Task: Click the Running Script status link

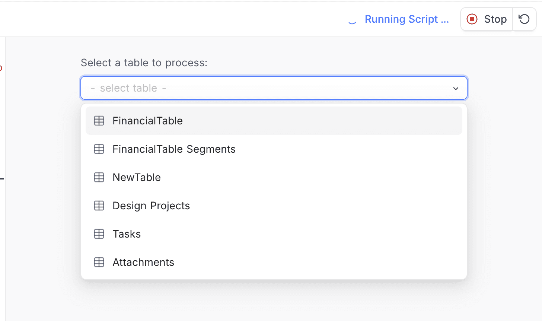Action: tap(406, 19)
